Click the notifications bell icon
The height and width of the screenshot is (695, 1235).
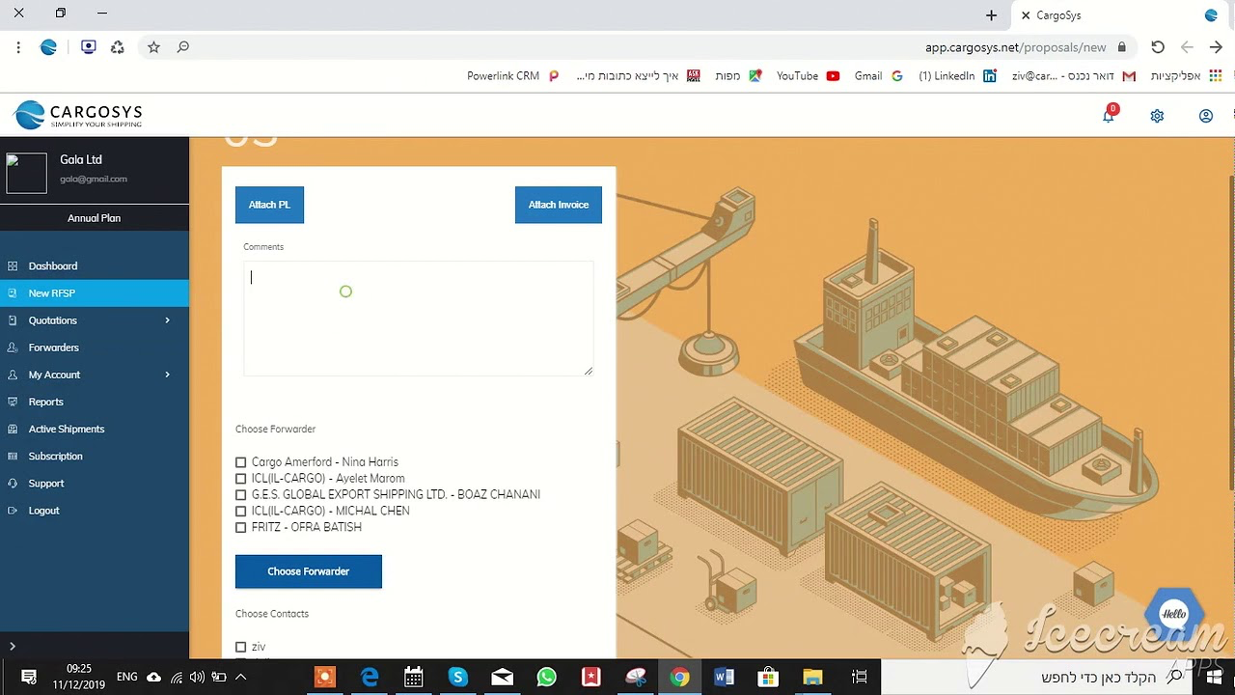pos(1109,116)
